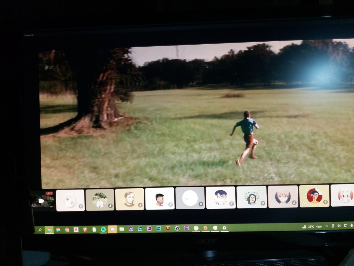The image size is (354, 266).
Task: Open the red icon right of Acrobat
Action: pyautogui.click(x=85, y=229)
